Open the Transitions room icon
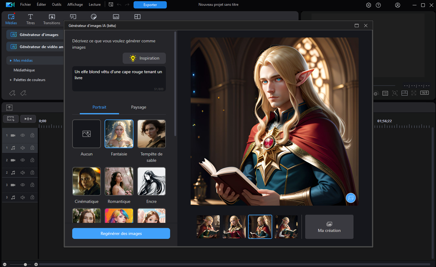Screen dimensions: 436x267 [x=52, y=19]
